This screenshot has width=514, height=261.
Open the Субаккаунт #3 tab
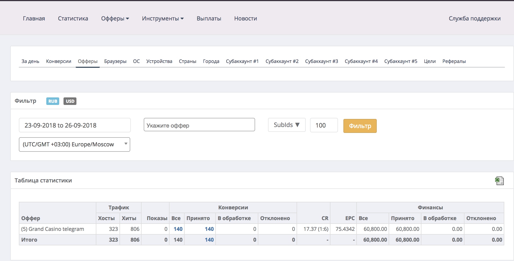point(321,61)
